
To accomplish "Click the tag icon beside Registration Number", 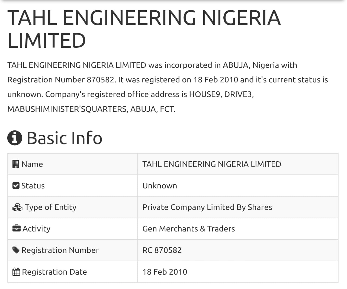I will 16,250.
